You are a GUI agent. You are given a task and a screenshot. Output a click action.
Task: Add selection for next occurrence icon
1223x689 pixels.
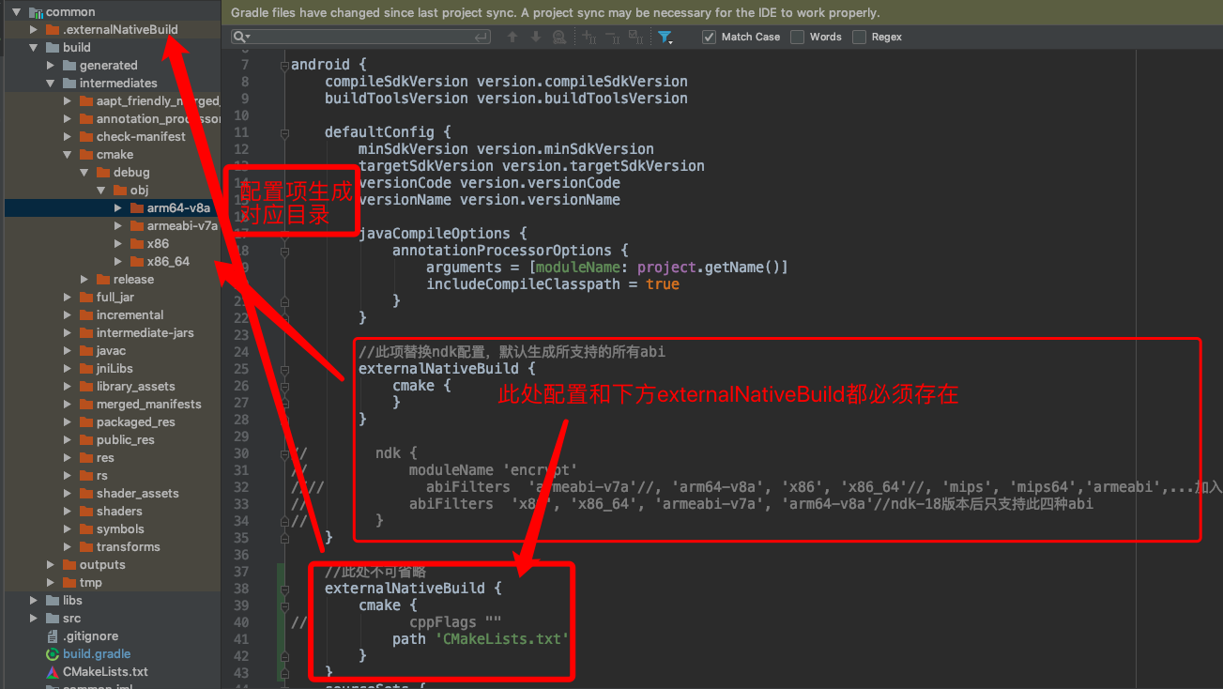[x=589, y=37]
